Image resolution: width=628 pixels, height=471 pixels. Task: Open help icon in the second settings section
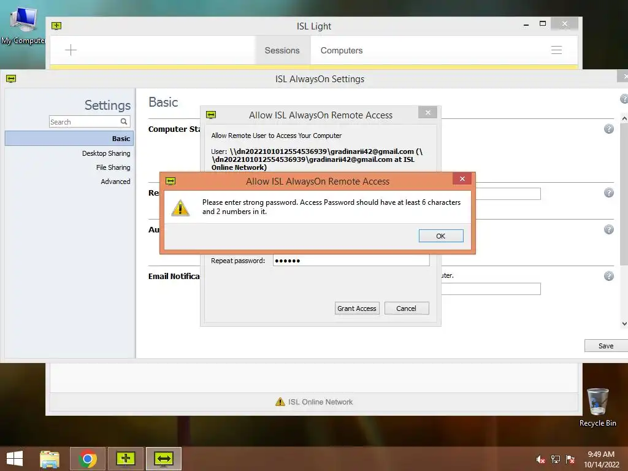coord(609,193)
